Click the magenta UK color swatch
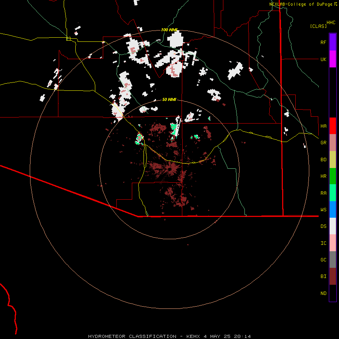The width and height of the screenshot is (339, 339). tap(333, 59)
